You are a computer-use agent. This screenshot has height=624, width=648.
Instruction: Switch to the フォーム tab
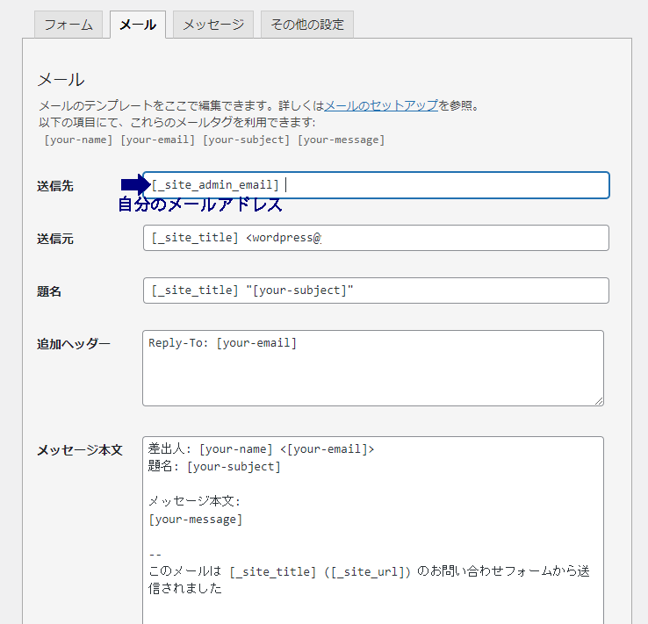(68, 25)
